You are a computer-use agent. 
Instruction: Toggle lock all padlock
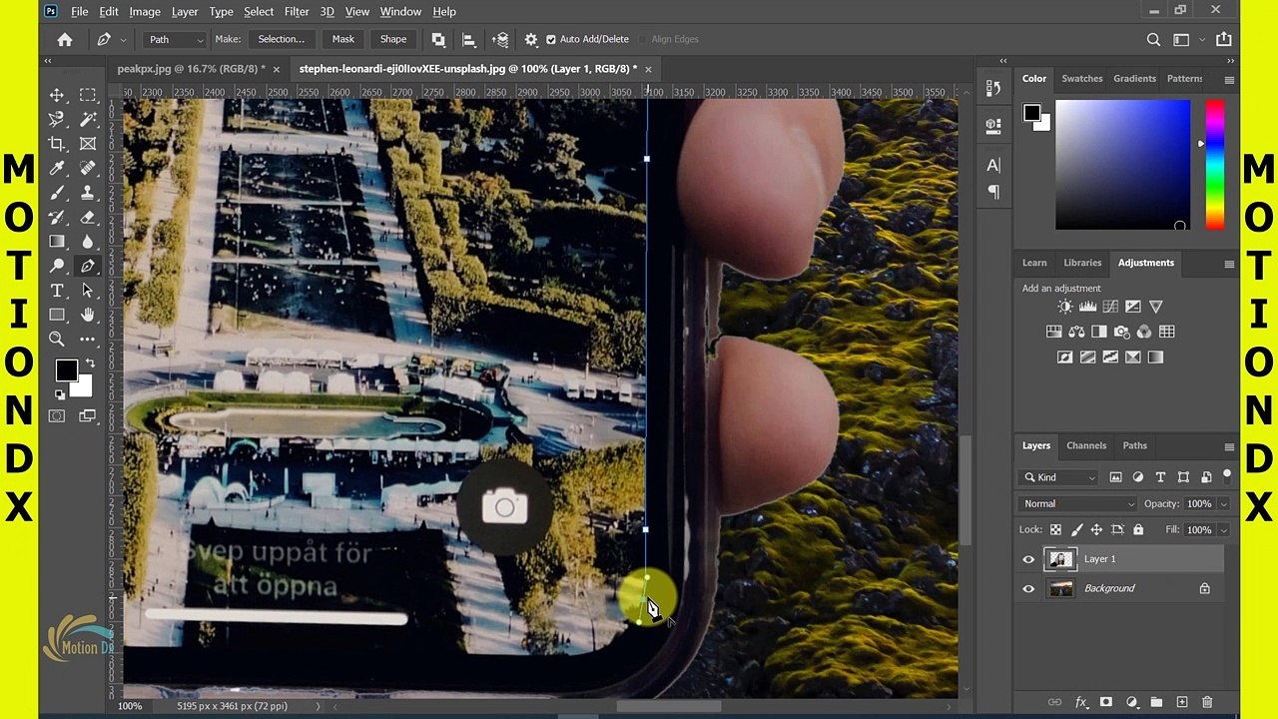click(1138, 529)
